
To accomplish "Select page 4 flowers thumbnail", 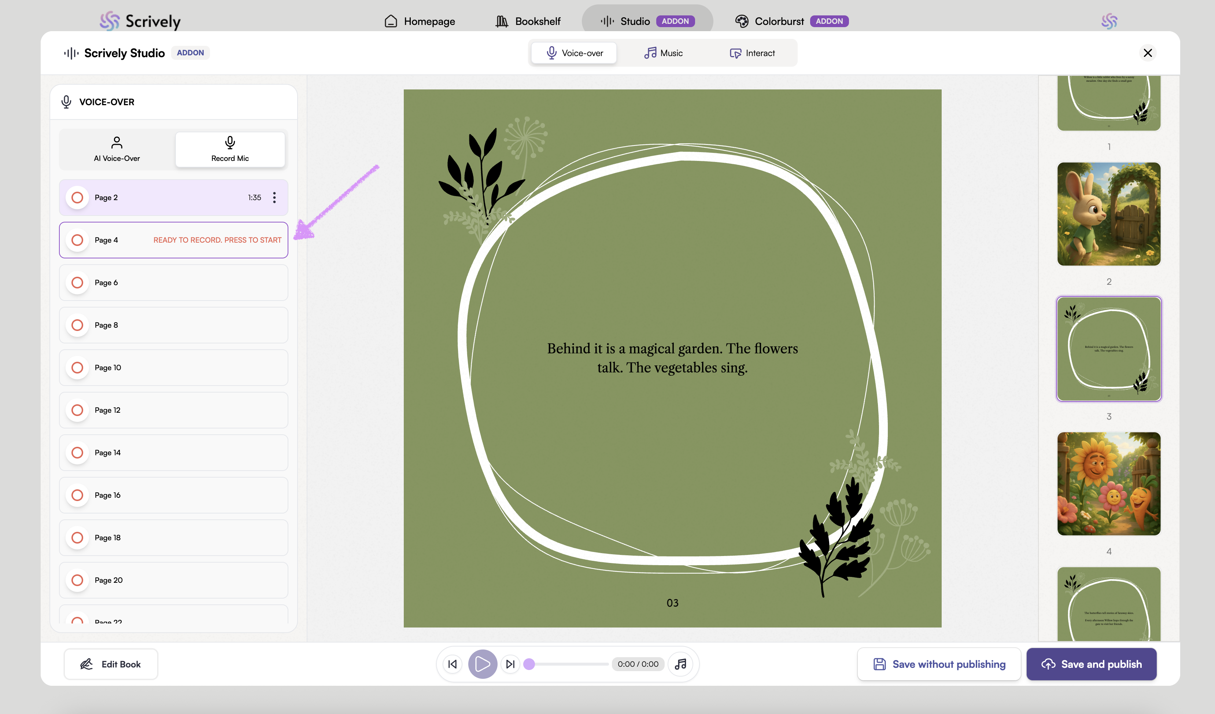I will pyautogui.click(x=1108, y=483).
